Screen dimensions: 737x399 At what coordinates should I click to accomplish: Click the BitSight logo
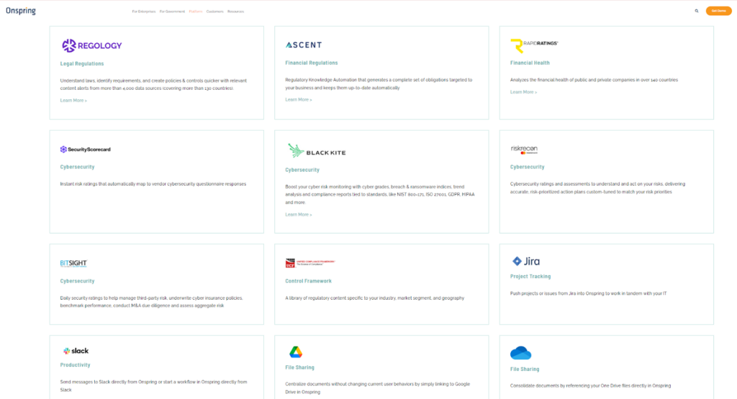(x=73, y=263)
